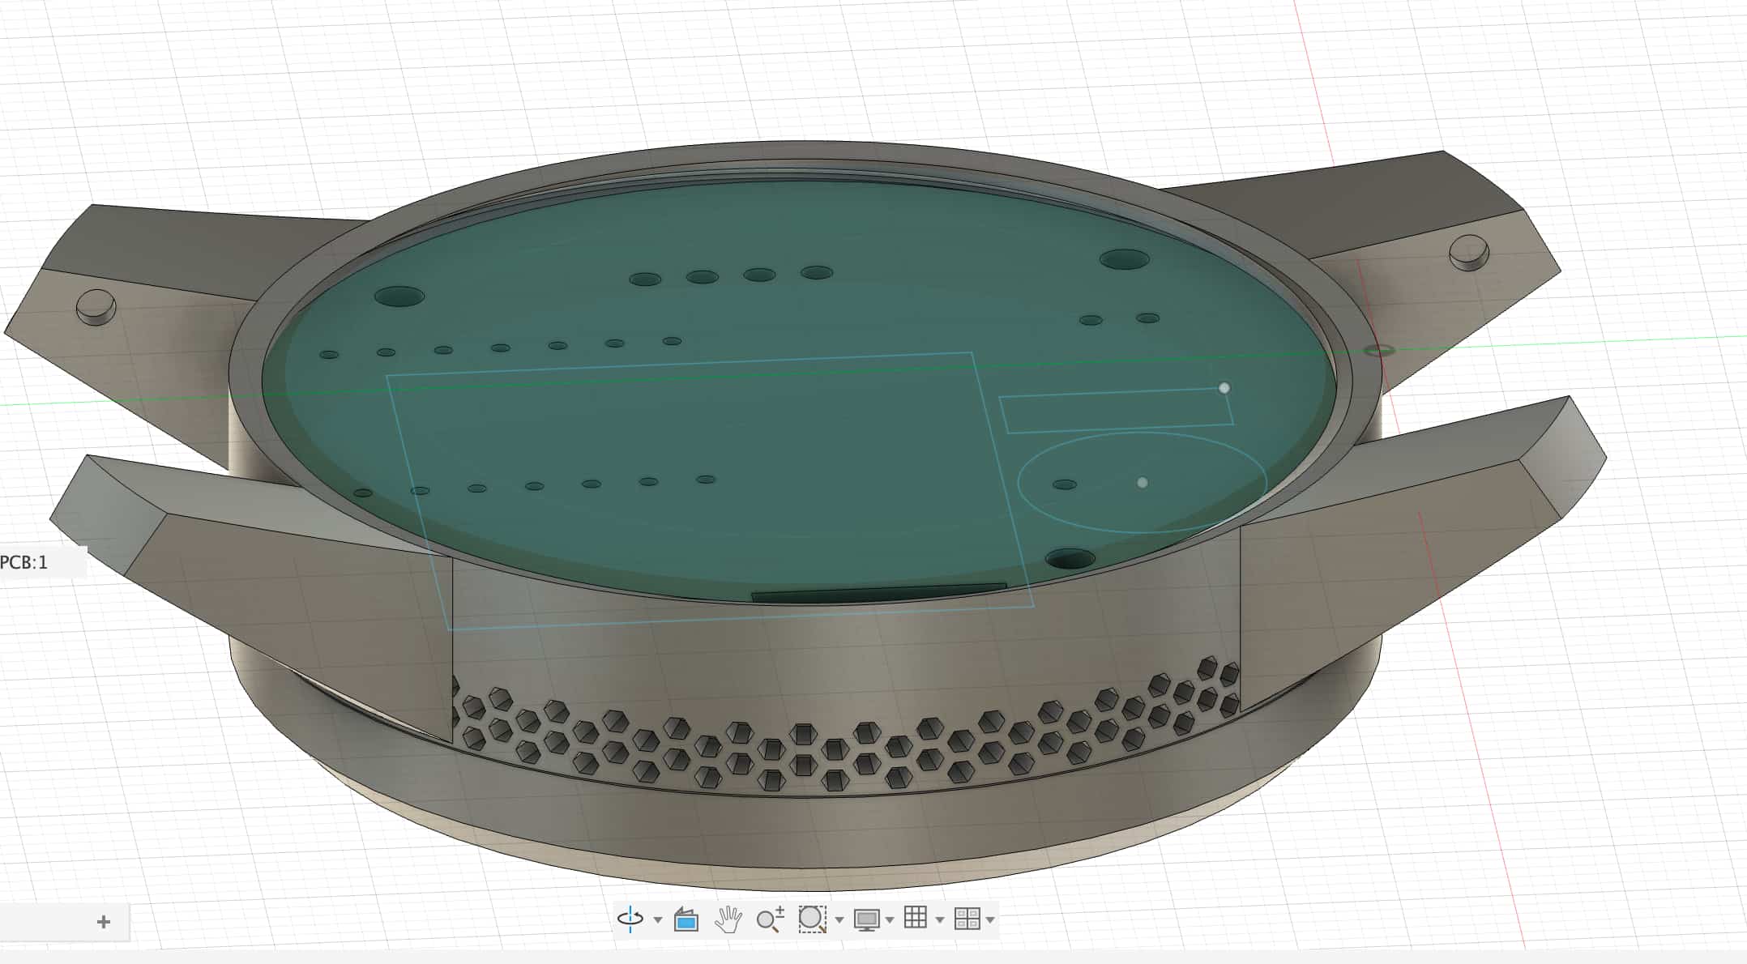Click the plus button at bottom left

tap(103, 922)
